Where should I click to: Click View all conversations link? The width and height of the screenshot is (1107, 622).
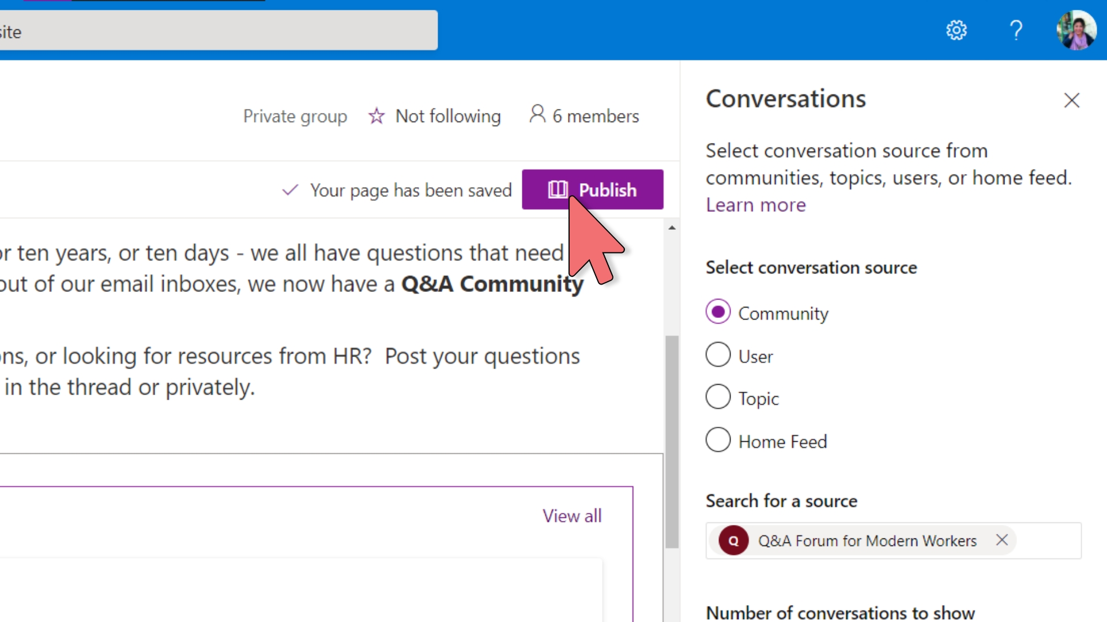(572, 515)
